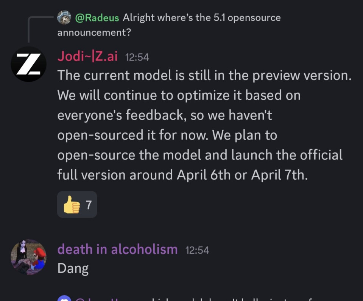Click the @Radeus mention
Screen dimensions: 363x301
[x=97, y=18]
